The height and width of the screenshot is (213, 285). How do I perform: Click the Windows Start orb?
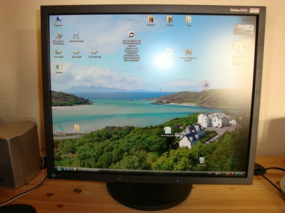point(58,168)
